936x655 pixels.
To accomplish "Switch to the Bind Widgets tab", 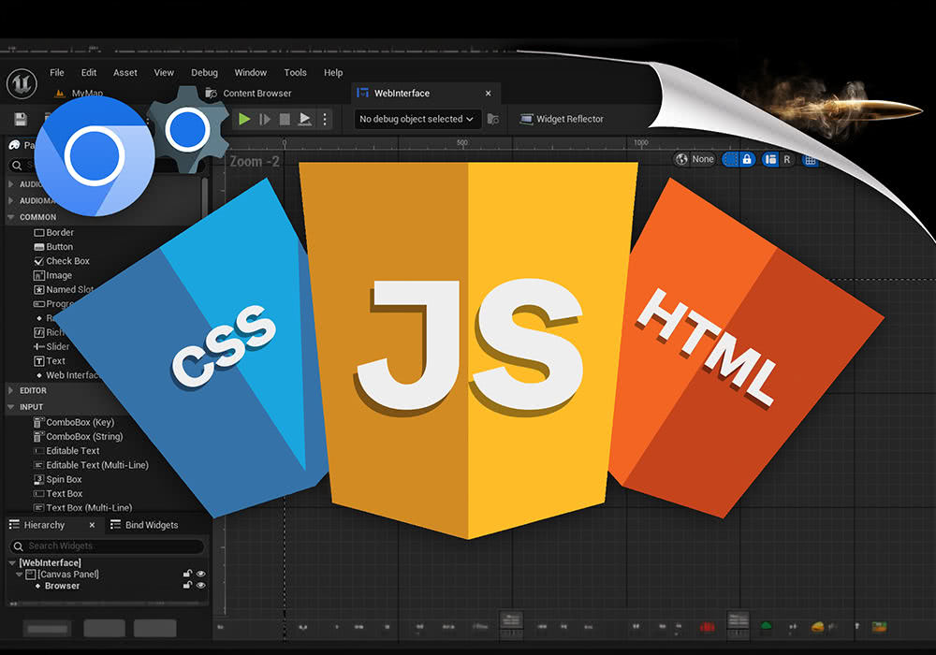I will pyautogui.click(x=150, y=525).
